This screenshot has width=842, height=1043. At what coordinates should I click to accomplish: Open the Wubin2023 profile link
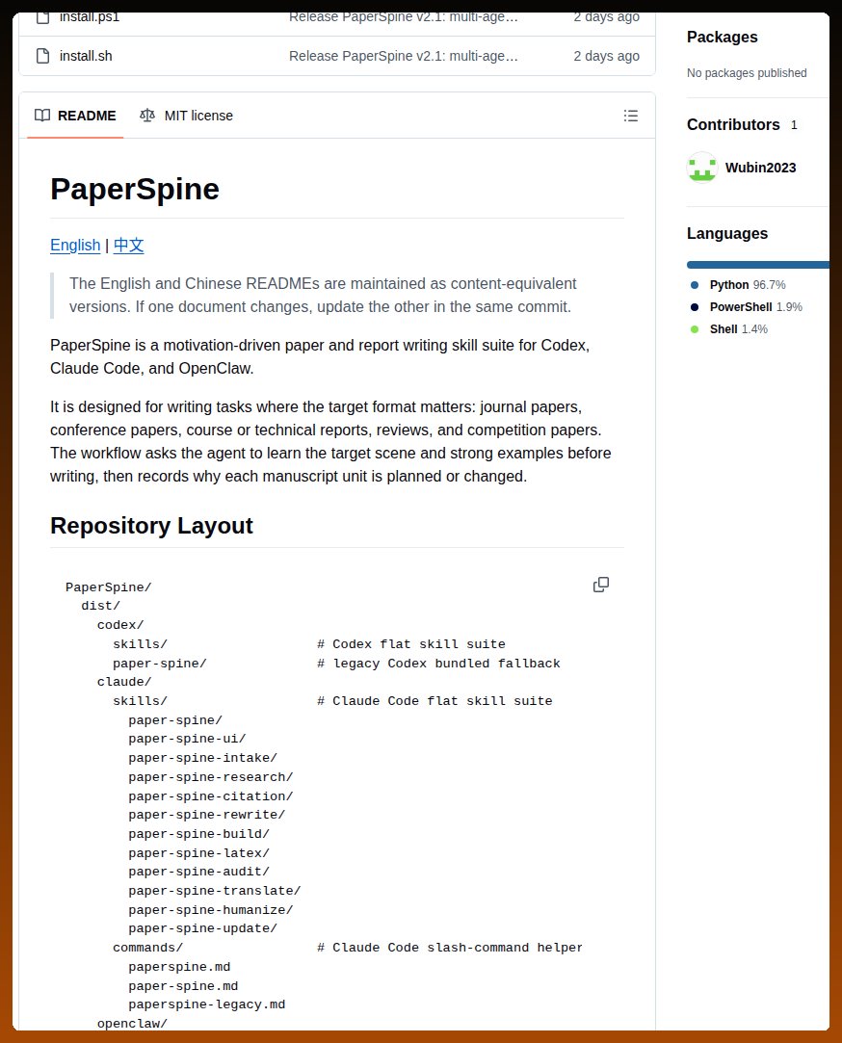coord(760,168)
